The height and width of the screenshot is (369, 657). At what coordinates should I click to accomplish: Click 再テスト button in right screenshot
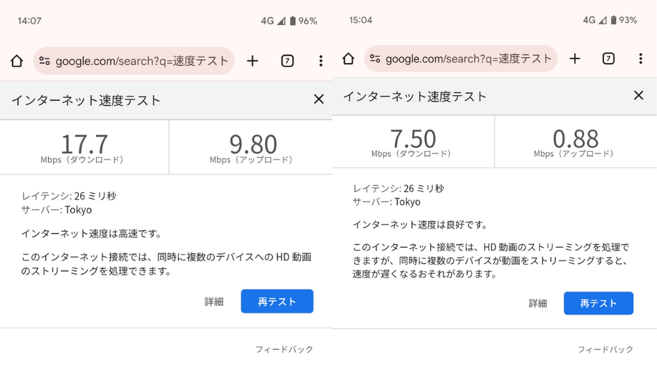[x=599, y=303]
